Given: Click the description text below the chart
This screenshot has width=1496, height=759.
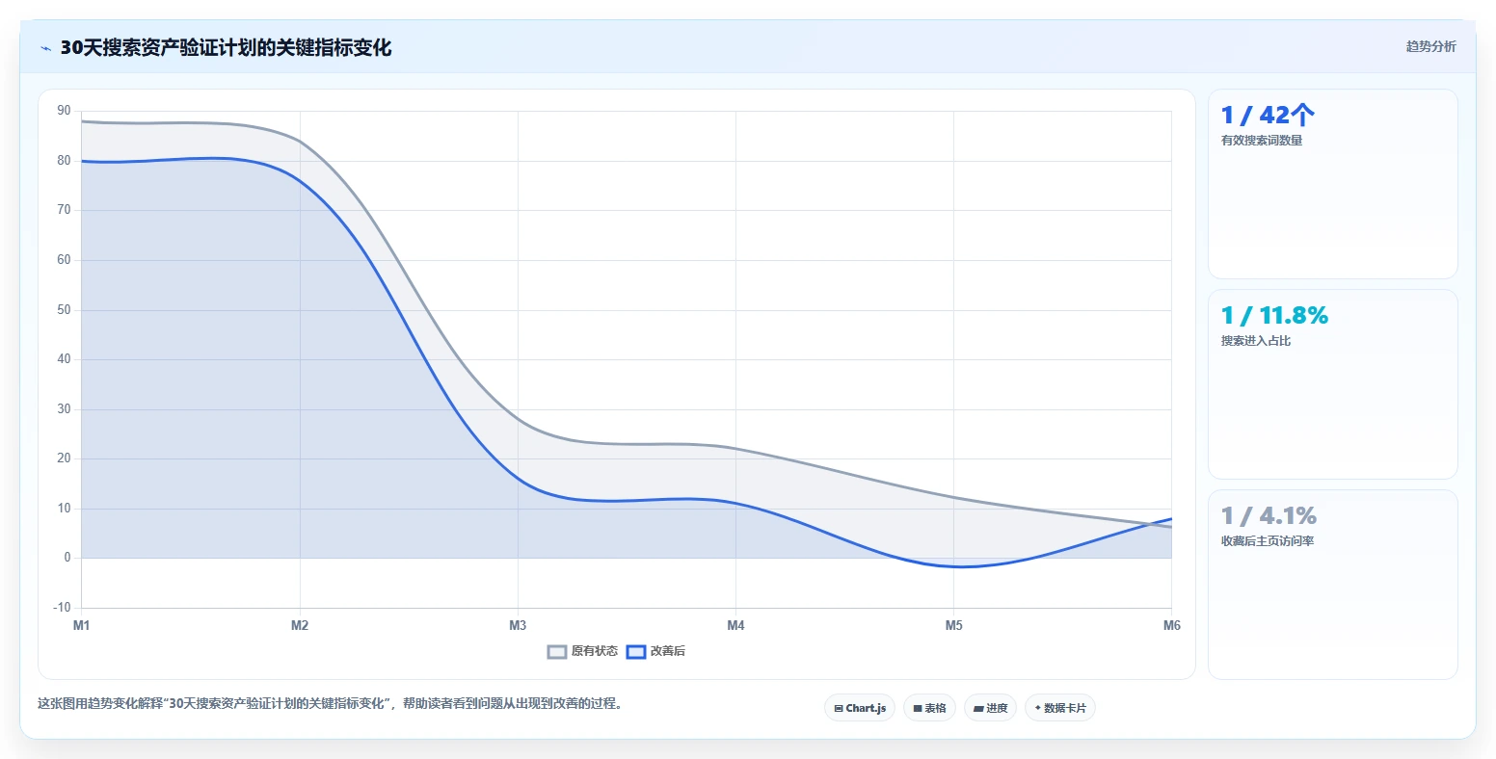Looking at the screenshot, I should coord(333,704).
